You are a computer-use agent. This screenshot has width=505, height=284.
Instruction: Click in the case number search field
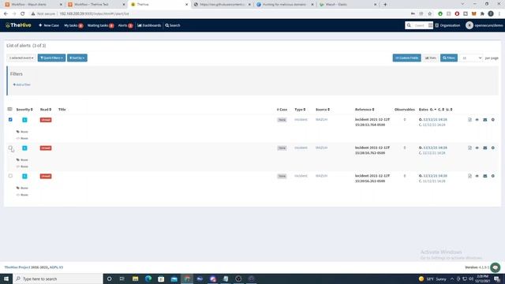[420, 25]
